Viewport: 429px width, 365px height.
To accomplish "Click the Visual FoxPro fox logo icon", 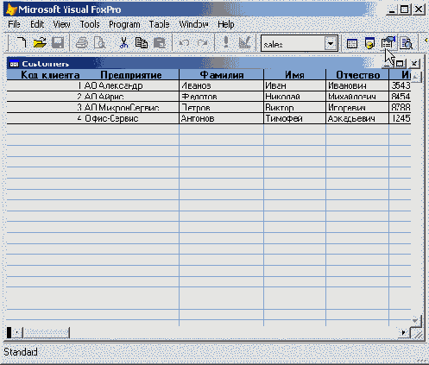I will point(11,9).
